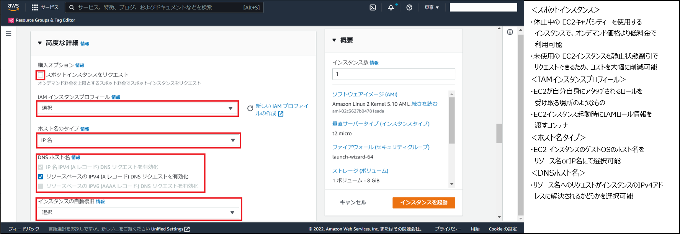Toggle resource-based IPv4 (A record) DNS requests
This screenshot has height=248, width=680.
tap(41, 176)
